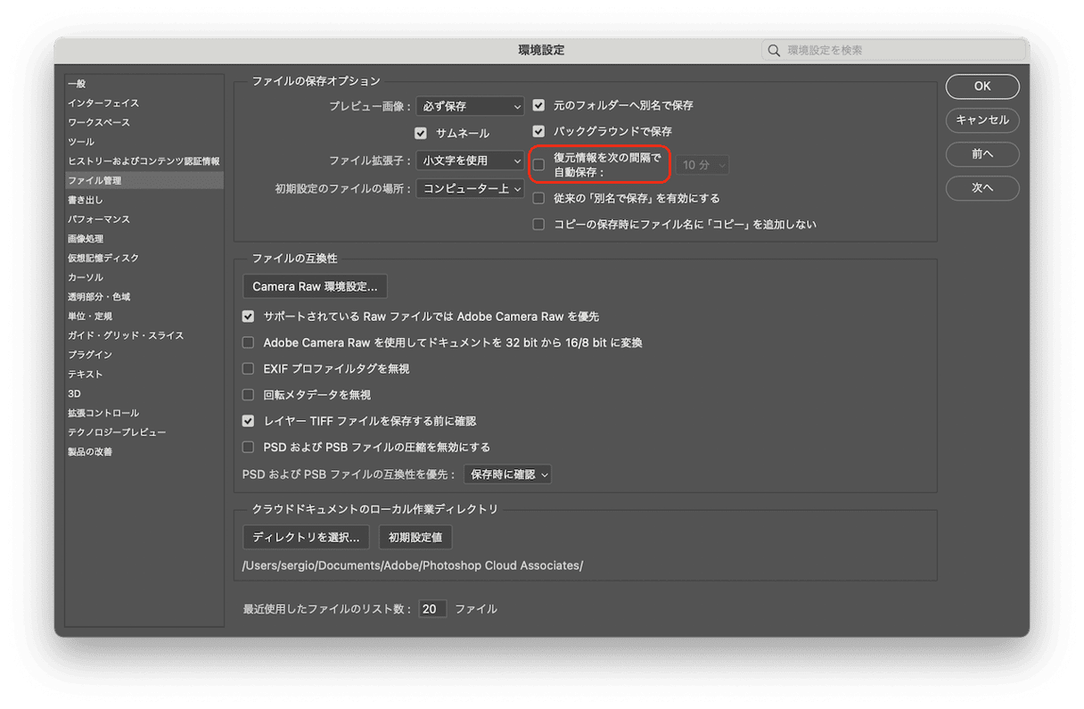Enable the 復元情報 auto-save checkbox
This screenshot has height=709, width=1084.
pyautogui.click(x=538, y=165)
